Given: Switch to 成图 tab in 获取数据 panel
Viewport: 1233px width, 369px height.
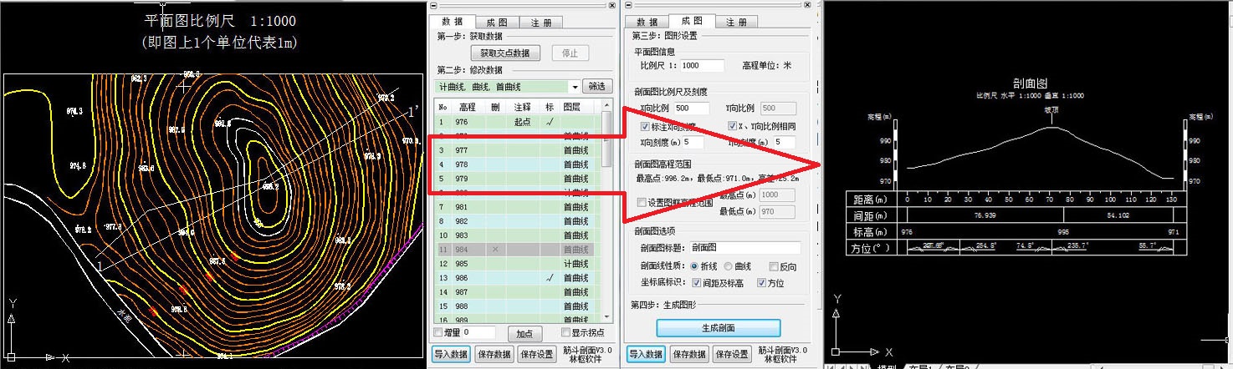Looking at the screenshot, I should (x=499, y=23).
